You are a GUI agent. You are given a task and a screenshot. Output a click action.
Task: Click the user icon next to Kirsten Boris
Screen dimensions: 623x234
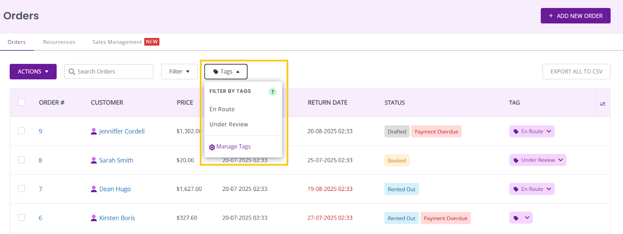tap(93, 218)
